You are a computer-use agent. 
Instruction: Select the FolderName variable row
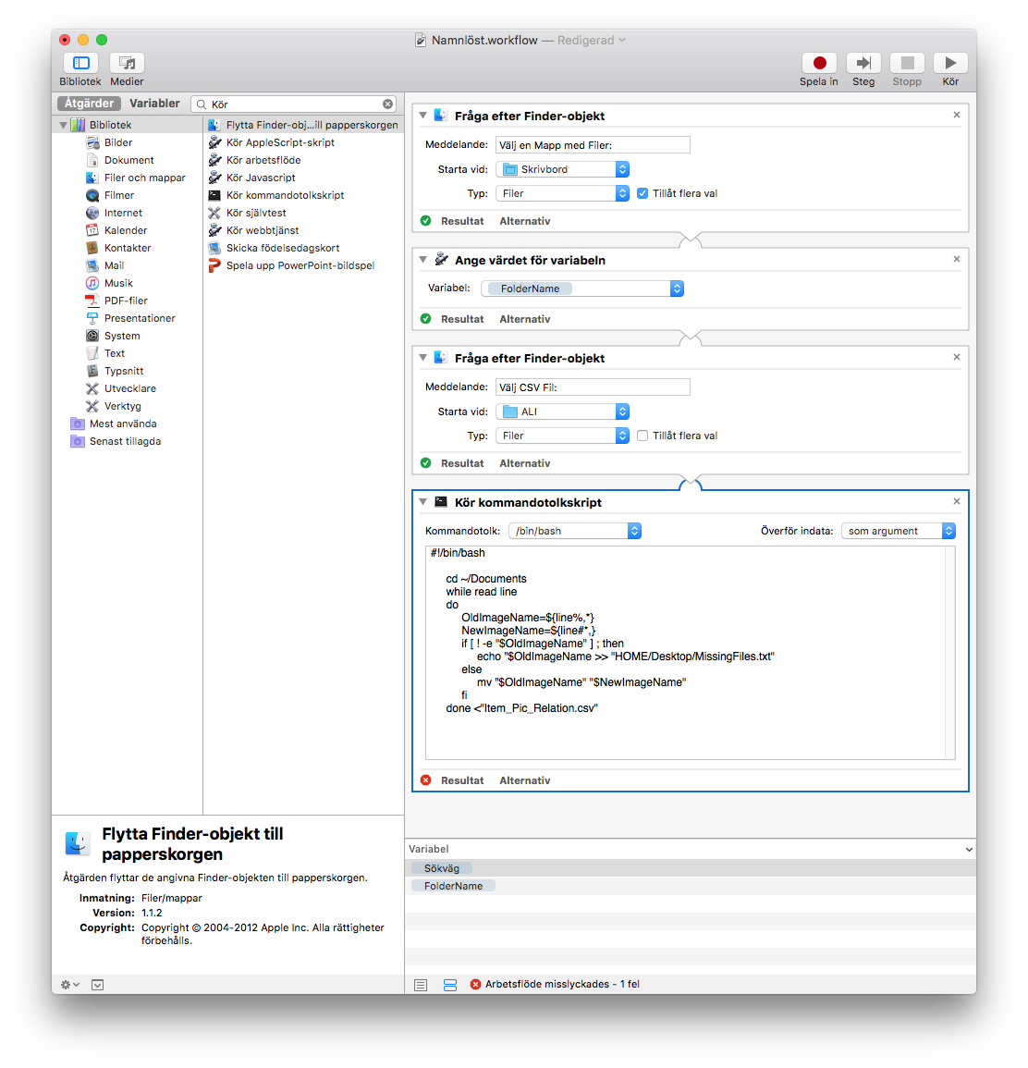(691, 886)
